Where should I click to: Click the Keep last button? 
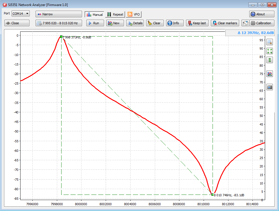(197, 23)
